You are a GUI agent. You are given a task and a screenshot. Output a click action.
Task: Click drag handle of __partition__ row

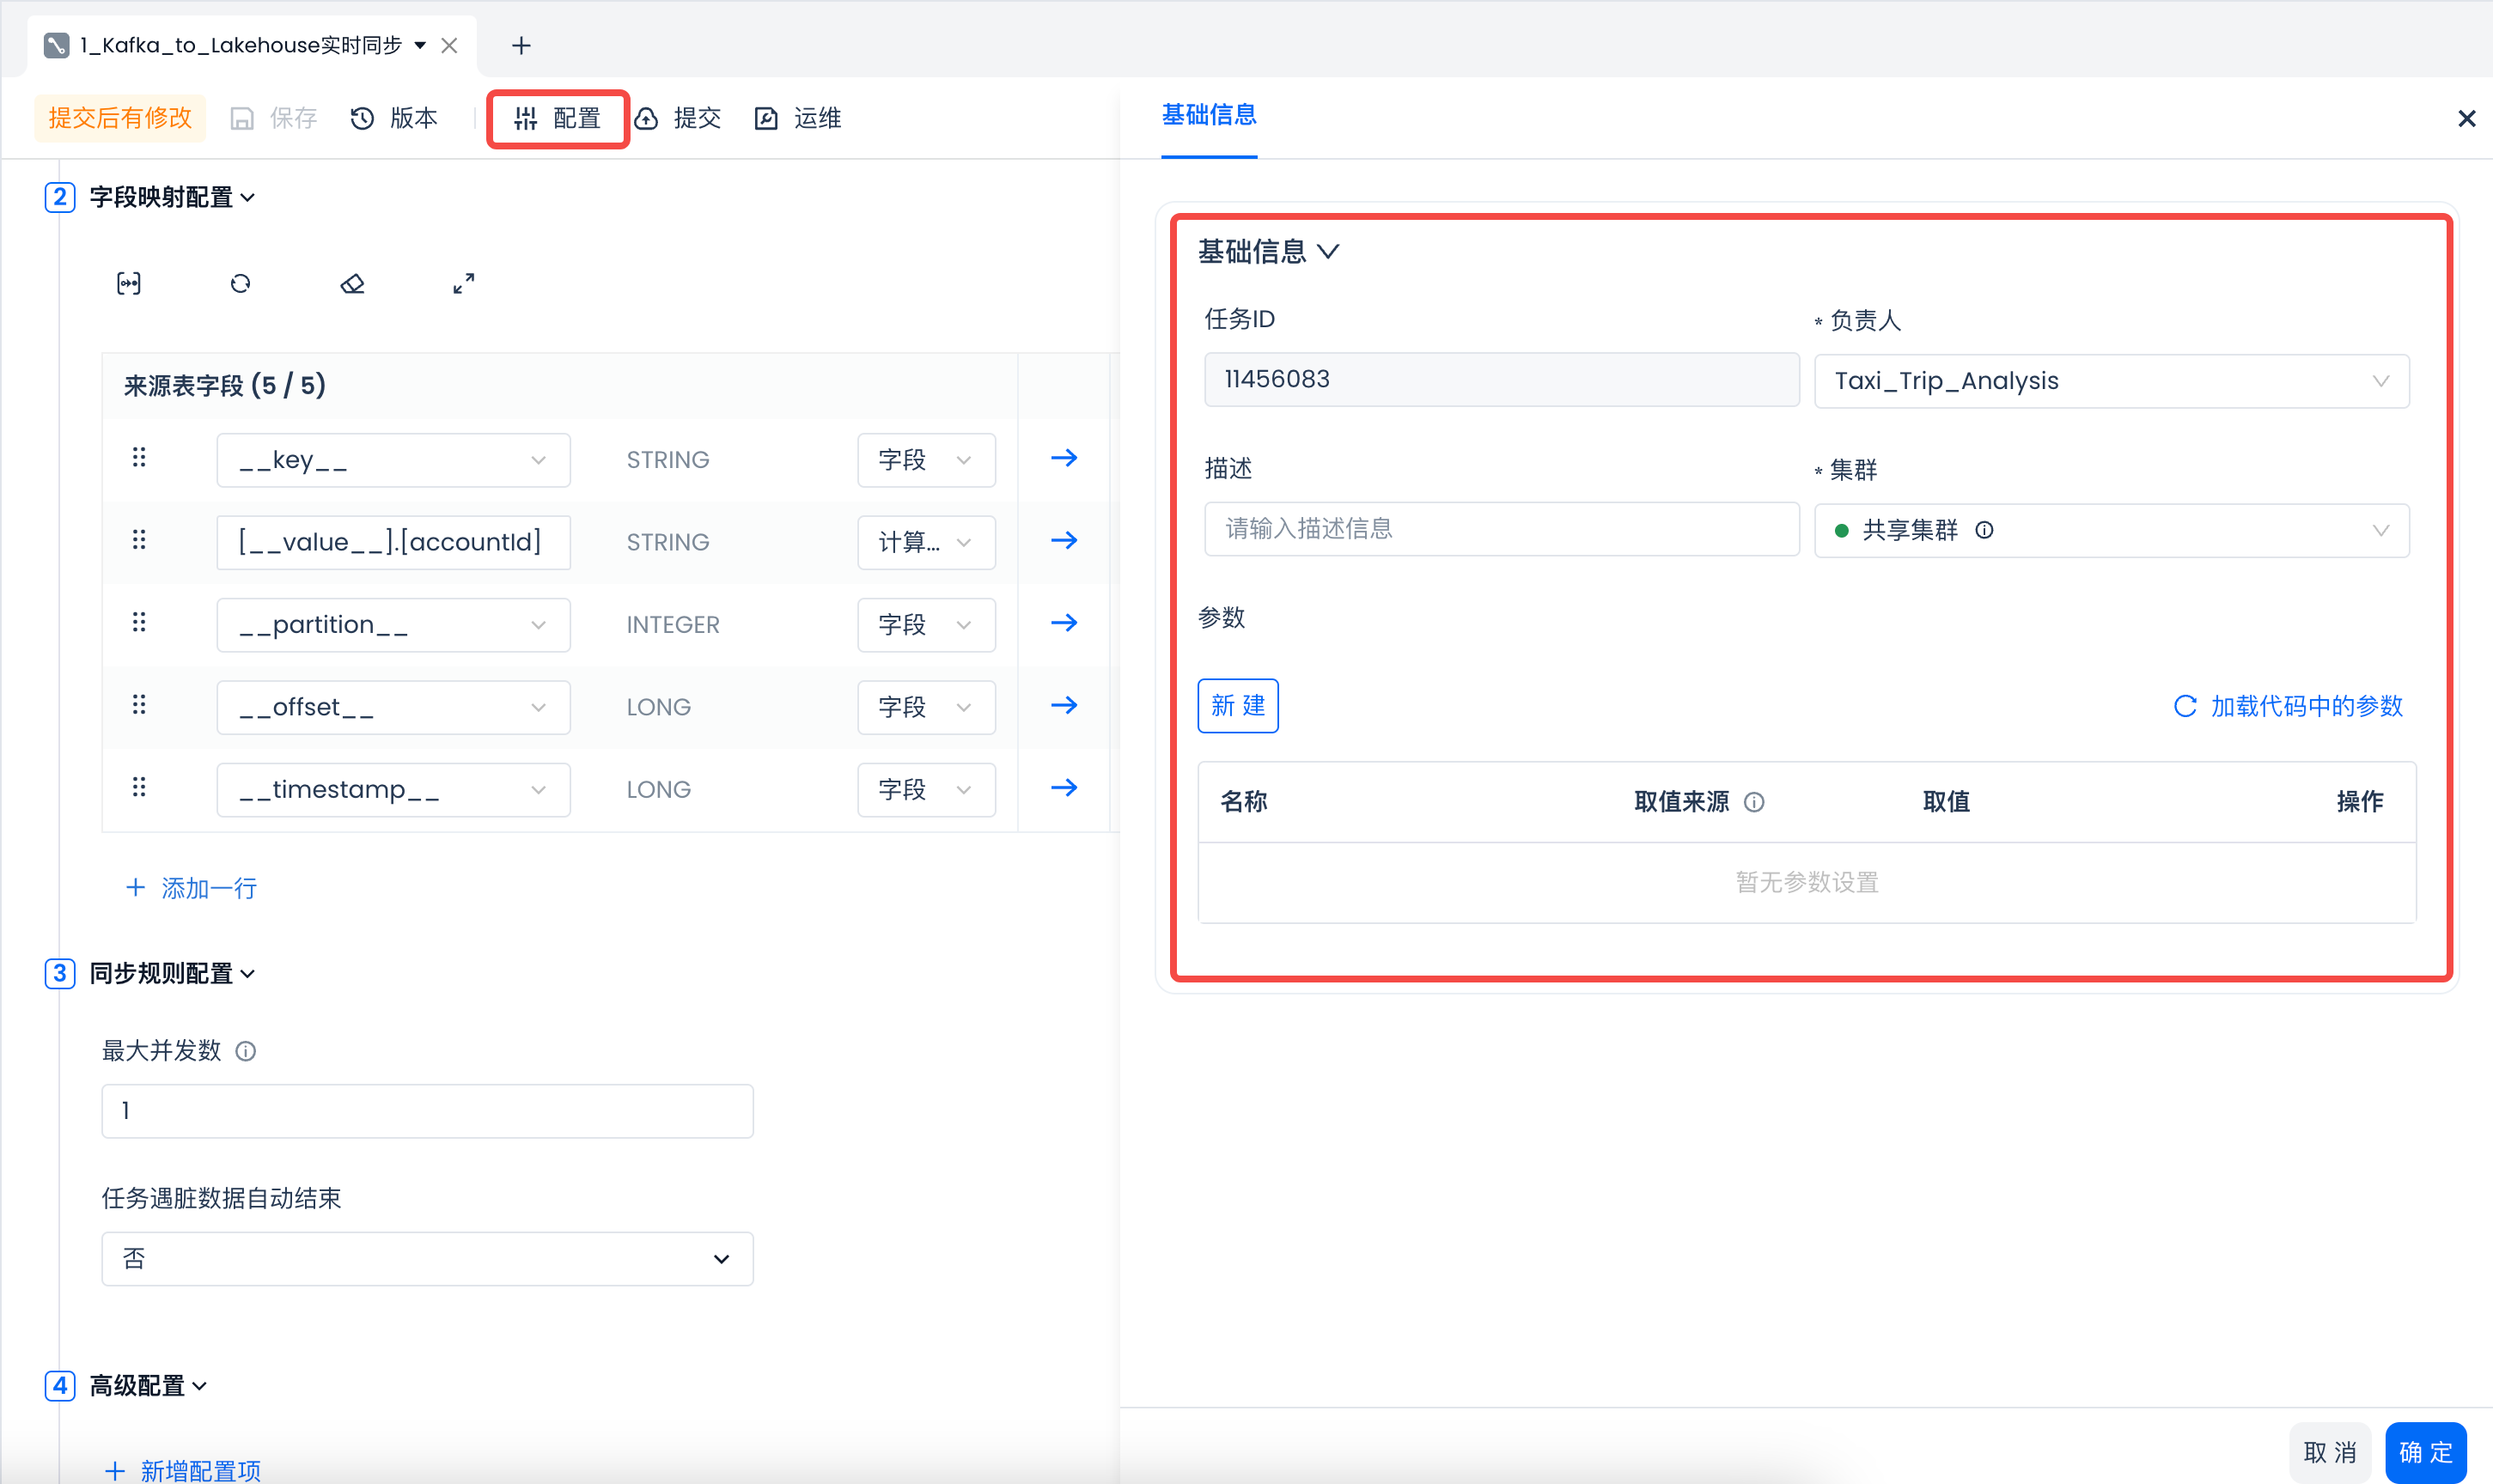coord(139,623)
